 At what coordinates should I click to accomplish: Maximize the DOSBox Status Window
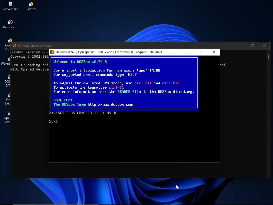[252, 46]
